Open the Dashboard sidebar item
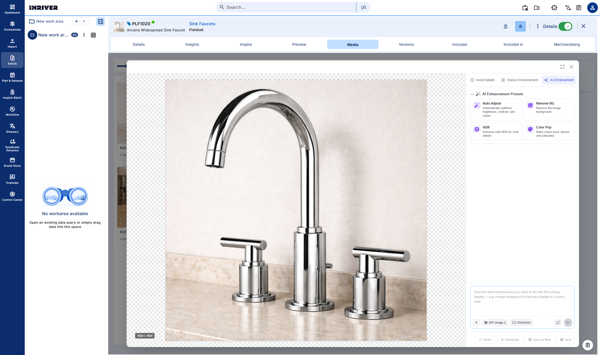This screenshot has height=355, width=600. point(12,9)
